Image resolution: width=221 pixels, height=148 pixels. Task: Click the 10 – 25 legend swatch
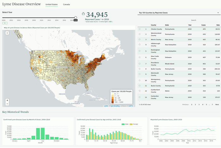tap(113, 98)
